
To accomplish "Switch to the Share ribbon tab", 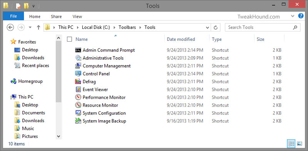I will [x=56, y=17].
